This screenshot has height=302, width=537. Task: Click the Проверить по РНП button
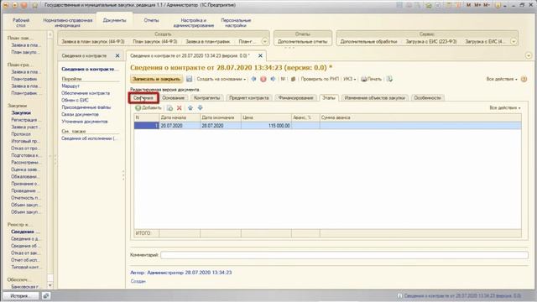point(320,79)
